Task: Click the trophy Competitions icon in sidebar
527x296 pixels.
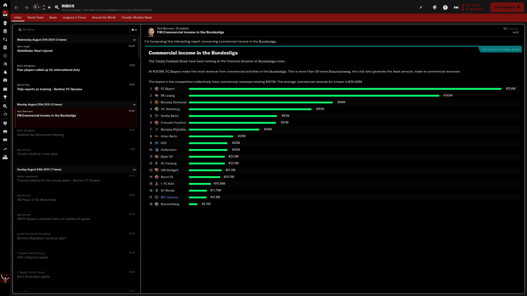Action: [x=5, y=97]
